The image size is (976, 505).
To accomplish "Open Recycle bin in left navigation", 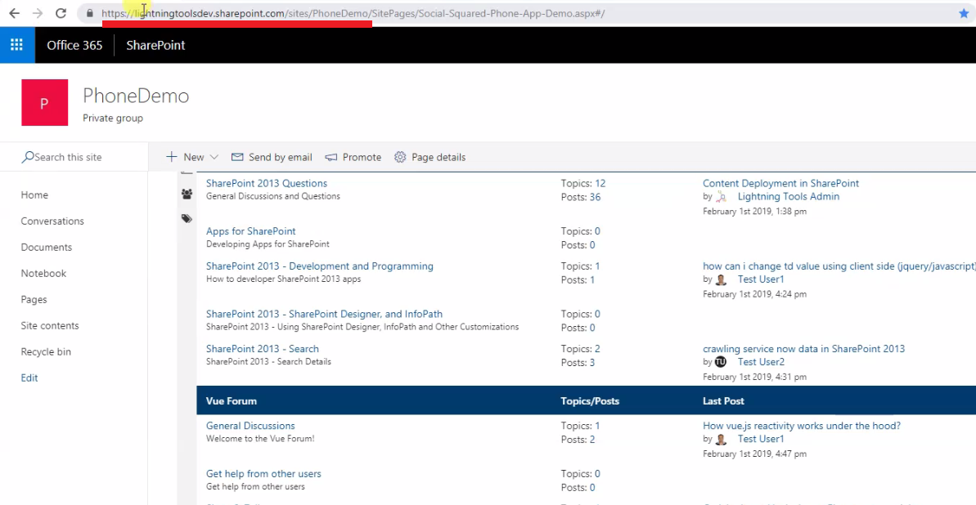I will tap(46, 351).
